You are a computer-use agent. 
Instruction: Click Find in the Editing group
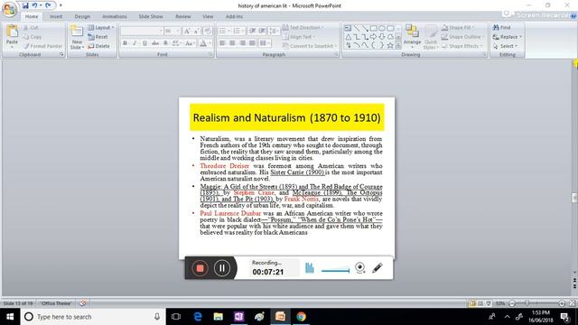click(x=502, y=27)
